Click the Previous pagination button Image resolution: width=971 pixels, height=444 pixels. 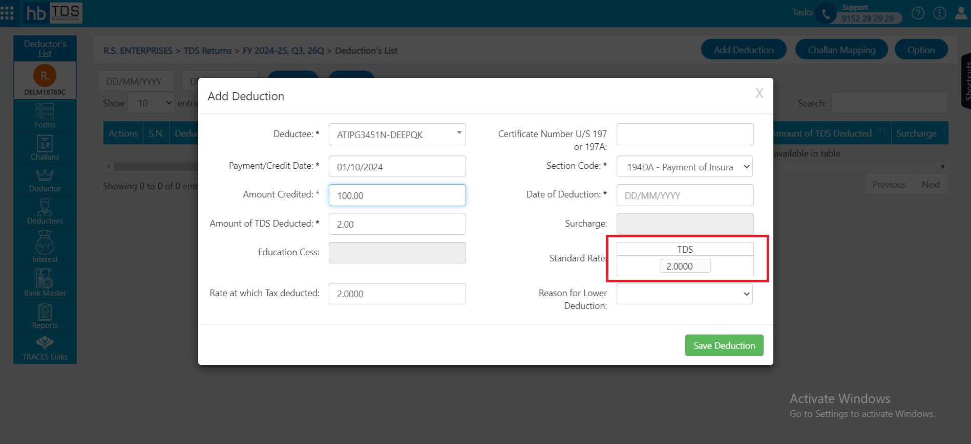(x=889, y=184)
